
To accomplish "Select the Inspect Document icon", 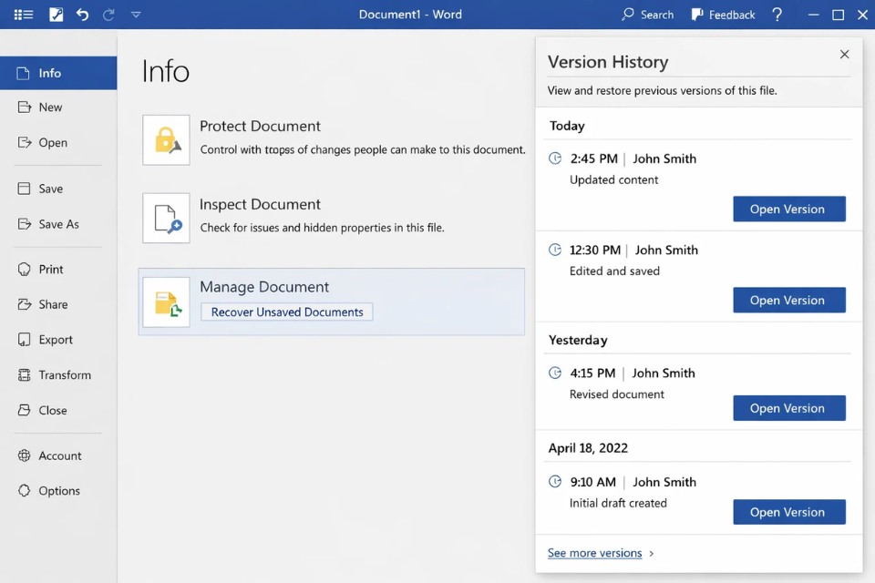I will click(x=166, y=218).
